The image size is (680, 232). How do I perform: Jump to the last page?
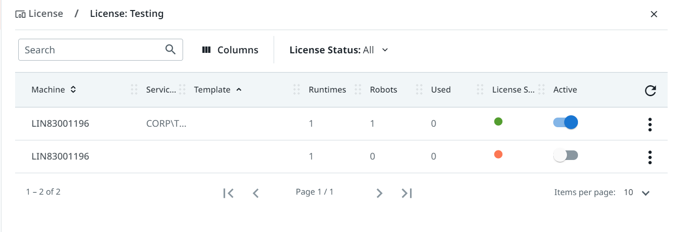pyautogui.click(x=407, y=193)
